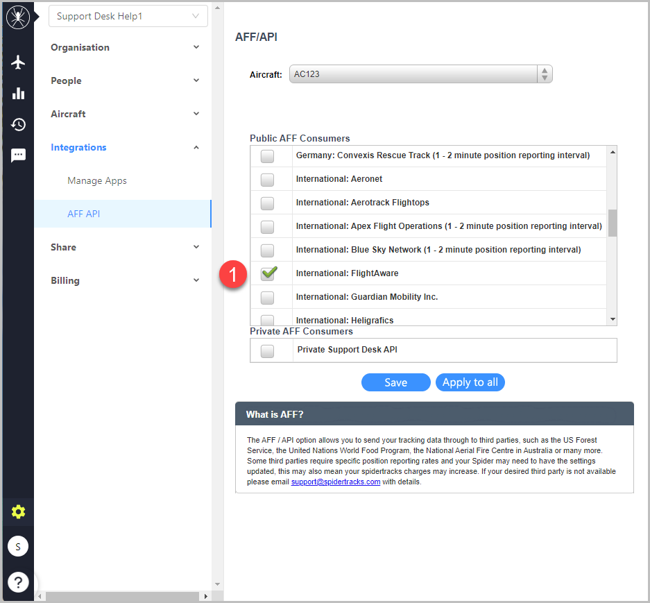Click International: Guardian Mobility Inc. row text
The width and height of the screenshot is (650, 603).
367,297
